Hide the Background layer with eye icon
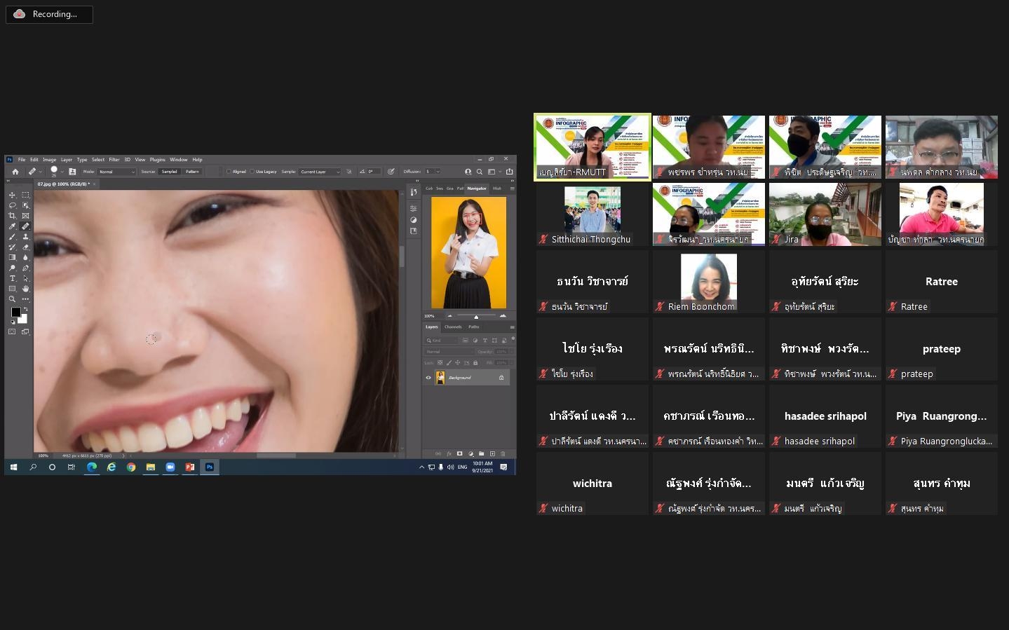This screenshot has width=1009, height=630. tap(428, 378)
